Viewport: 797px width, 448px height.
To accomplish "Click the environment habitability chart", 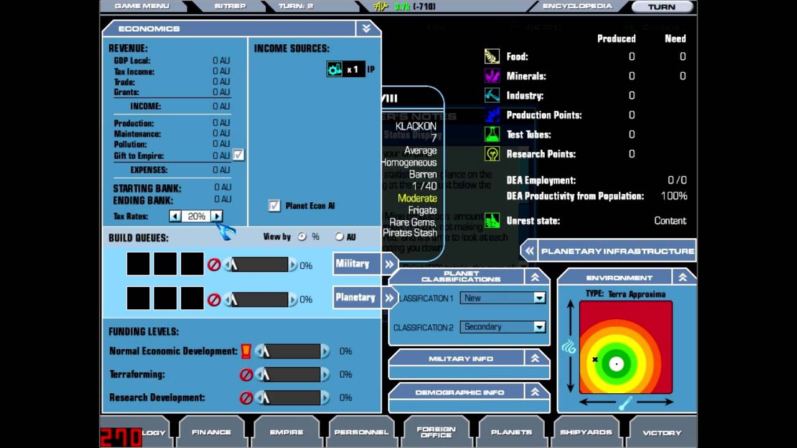I will (626, 347).
